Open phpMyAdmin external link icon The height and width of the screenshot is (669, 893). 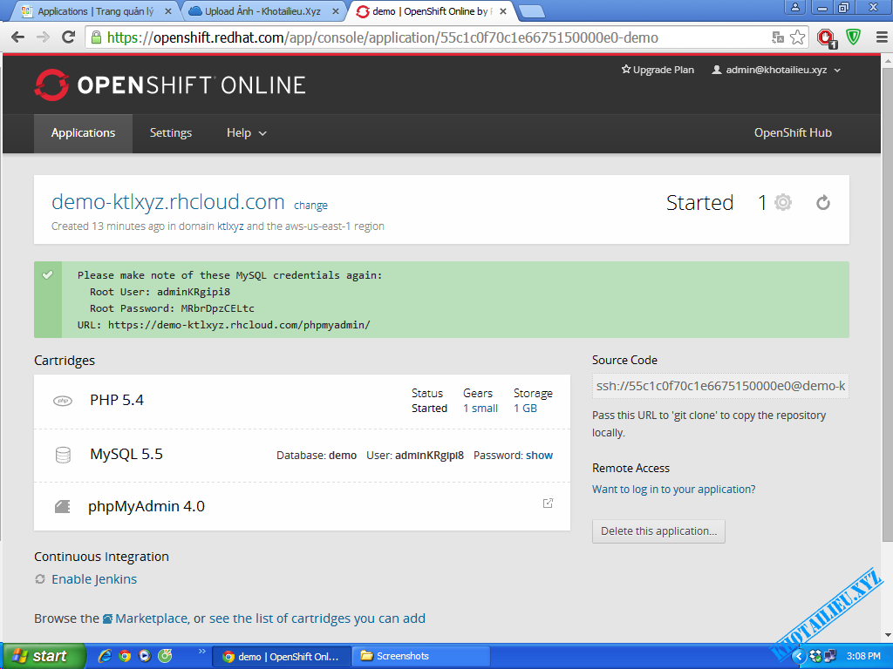coord(548,503)
